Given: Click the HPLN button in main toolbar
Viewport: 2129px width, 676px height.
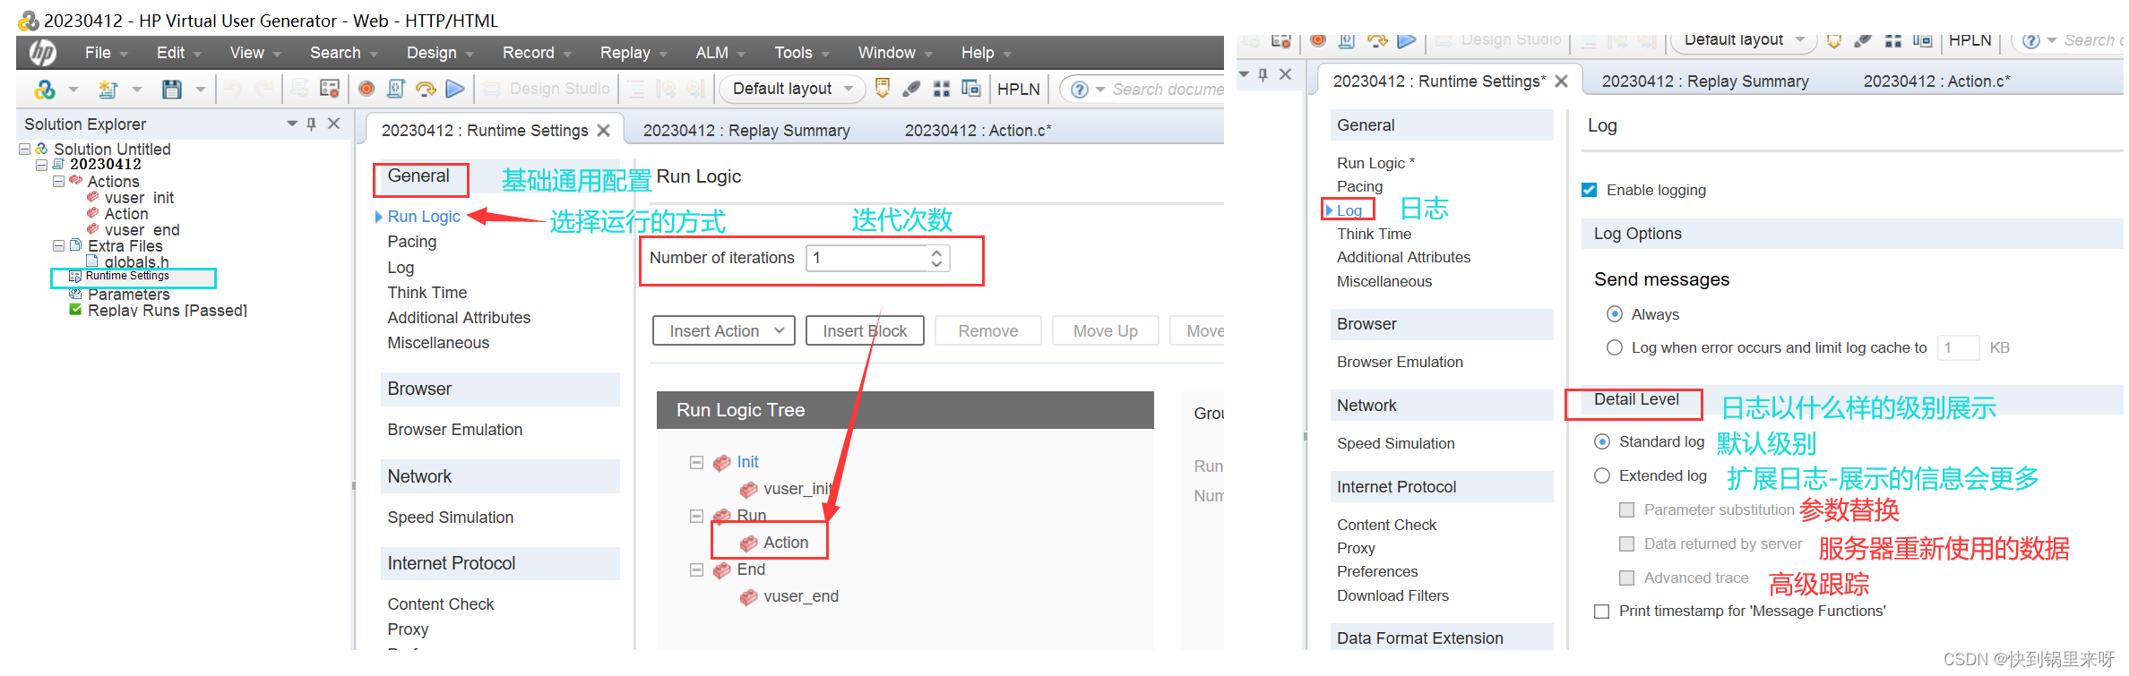Looking at the screenshot, I should (x=1019, y=89).
